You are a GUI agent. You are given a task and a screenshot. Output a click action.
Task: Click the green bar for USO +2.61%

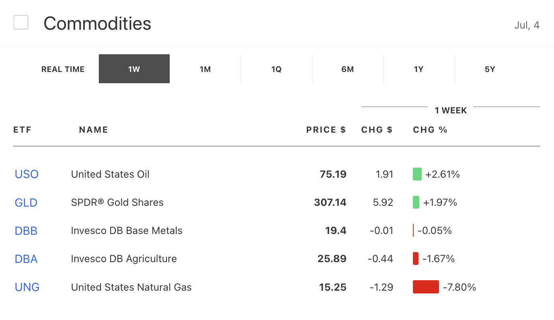[417, 174]
